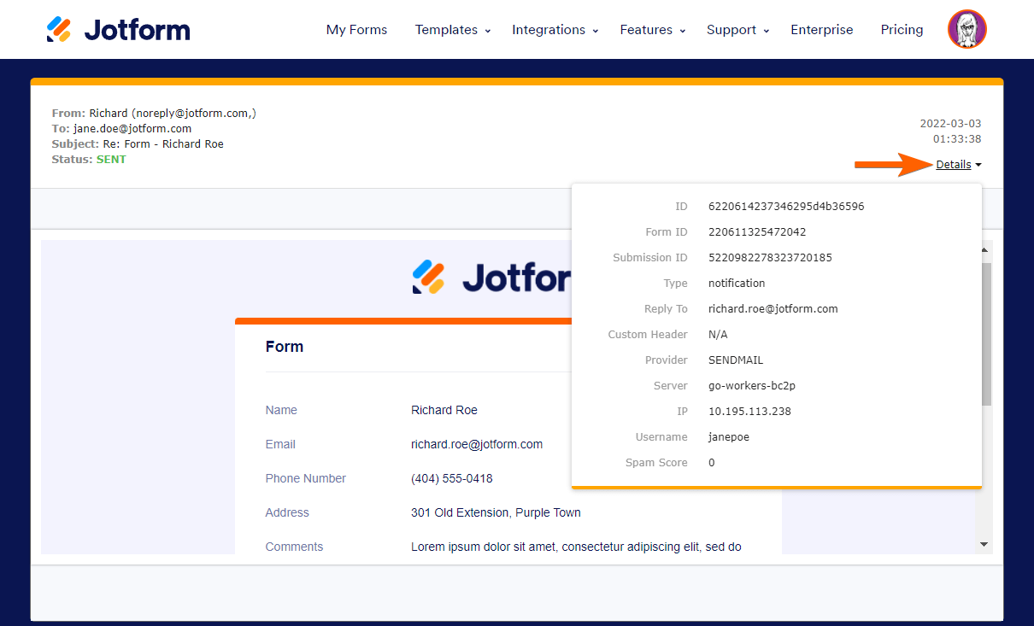
Task: Click the scrollbar down arrow in email preview
Action: click(984, 544)
